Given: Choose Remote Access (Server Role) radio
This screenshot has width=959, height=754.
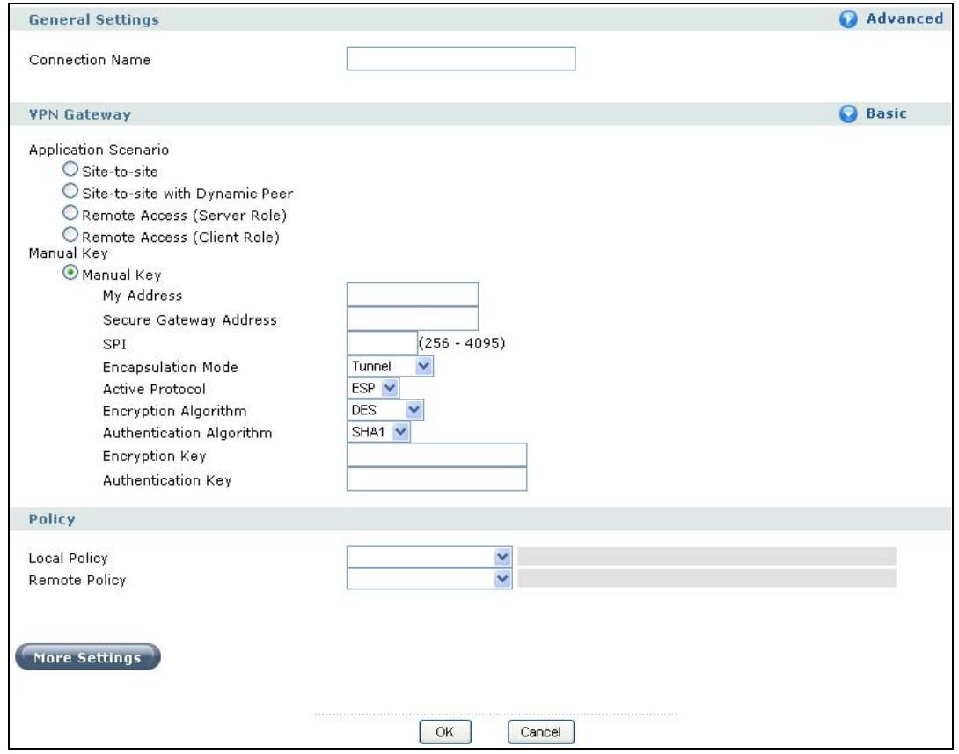Looking at the screenshot, I should tap(70, 213).
